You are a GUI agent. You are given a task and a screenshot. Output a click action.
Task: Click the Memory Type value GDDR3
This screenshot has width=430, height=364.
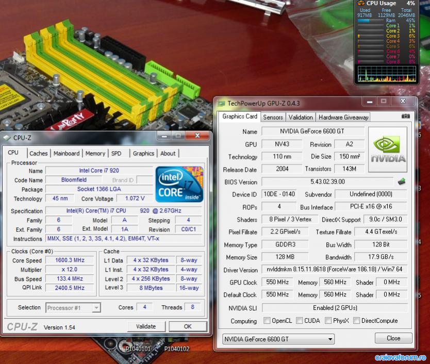point(285,244)
